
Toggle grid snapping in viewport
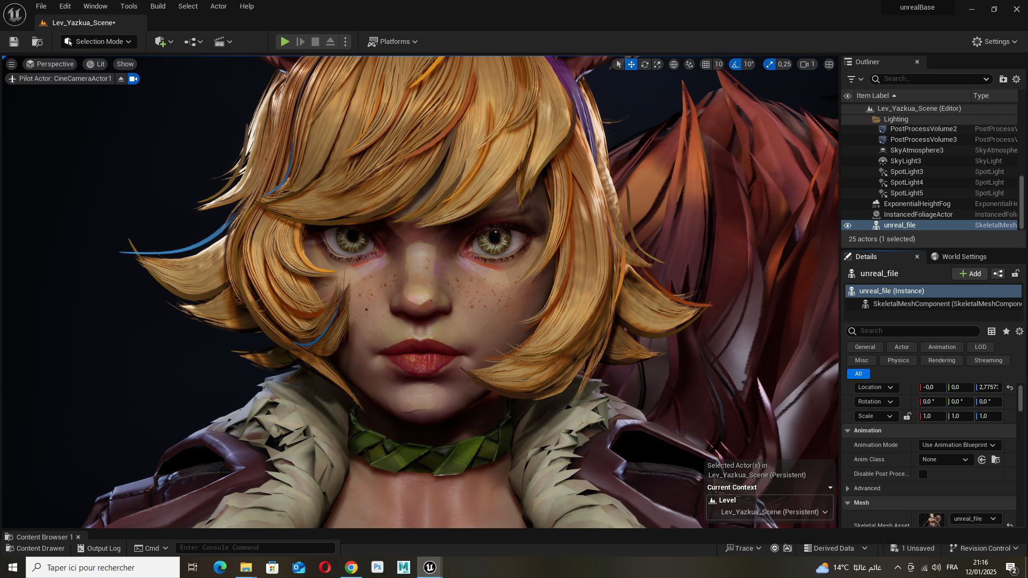pyautogui.click(x=706, y=64)
